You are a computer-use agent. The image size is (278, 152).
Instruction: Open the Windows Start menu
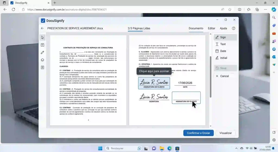point(100,148)
